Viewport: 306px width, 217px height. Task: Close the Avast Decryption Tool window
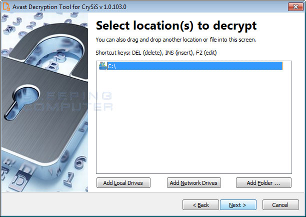pyautogui.click(x=295, y=7)
